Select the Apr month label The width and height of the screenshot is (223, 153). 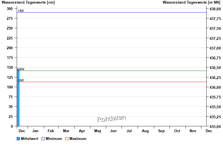click(x=82, y=131)
